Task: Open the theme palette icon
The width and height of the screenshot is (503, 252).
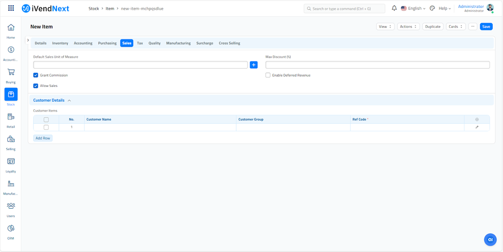Action: (432, 8)
